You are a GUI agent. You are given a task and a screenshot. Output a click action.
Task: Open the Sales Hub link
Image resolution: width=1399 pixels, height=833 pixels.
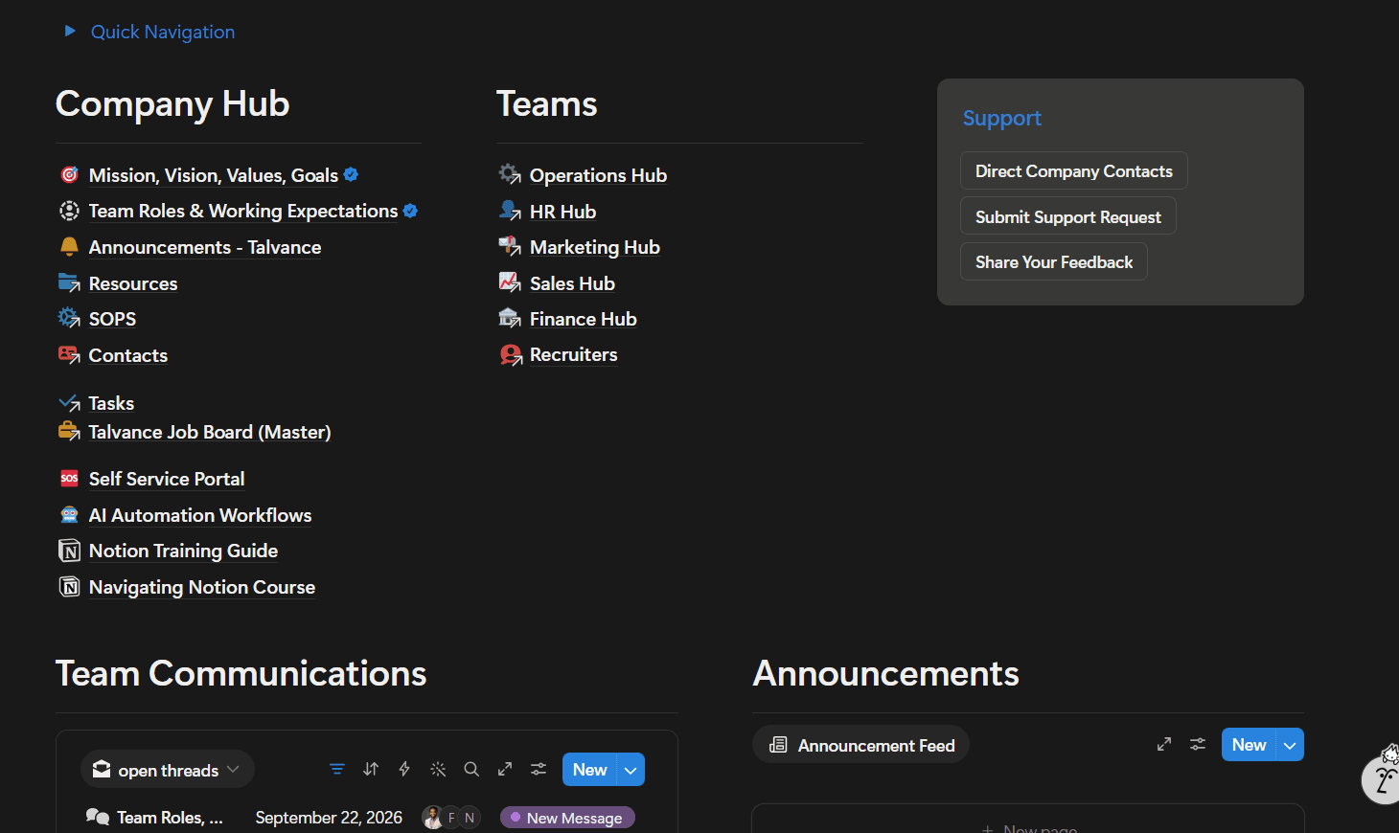click(x=572, y=283)
